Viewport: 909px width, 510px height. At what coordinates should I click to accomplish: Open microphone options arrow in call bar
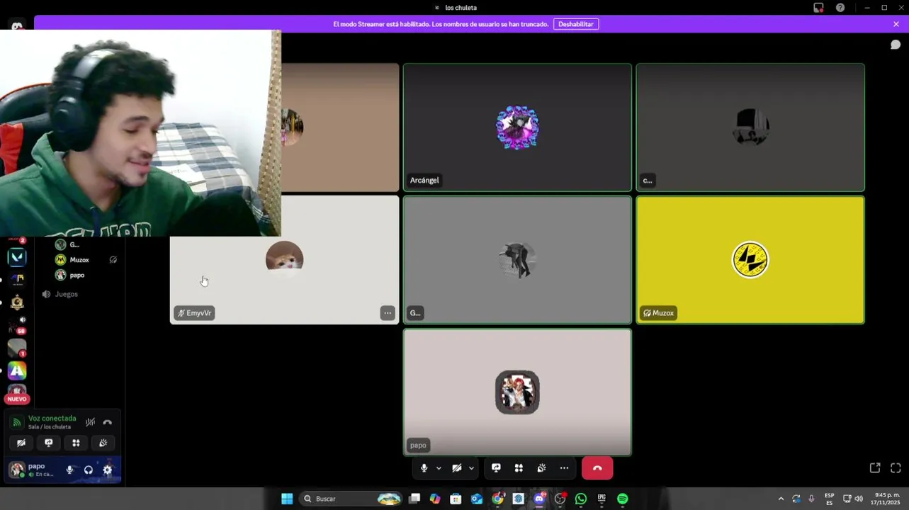pyautogui.click(x=439, y=468)
